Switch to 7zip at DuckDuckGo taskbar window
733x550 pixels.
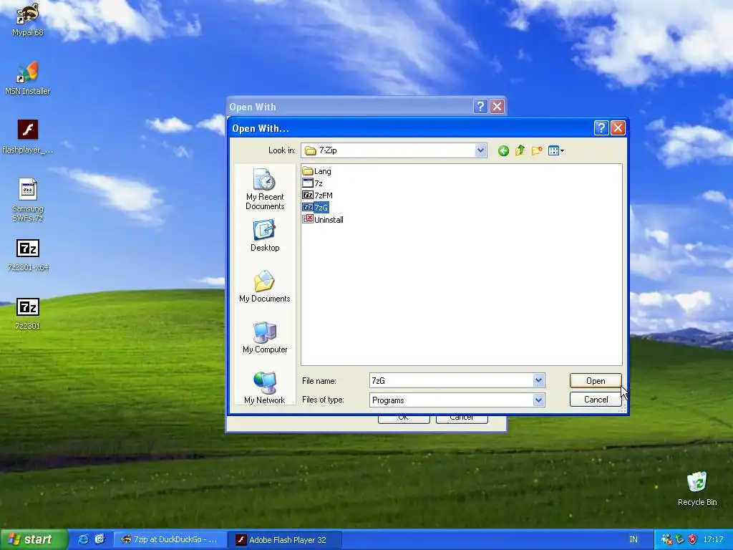click(170, 540)
